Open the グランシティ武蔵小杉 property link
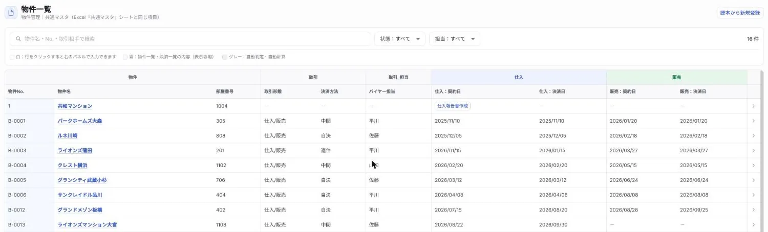The width and height of the screenshot is (768, 232). 82,180
